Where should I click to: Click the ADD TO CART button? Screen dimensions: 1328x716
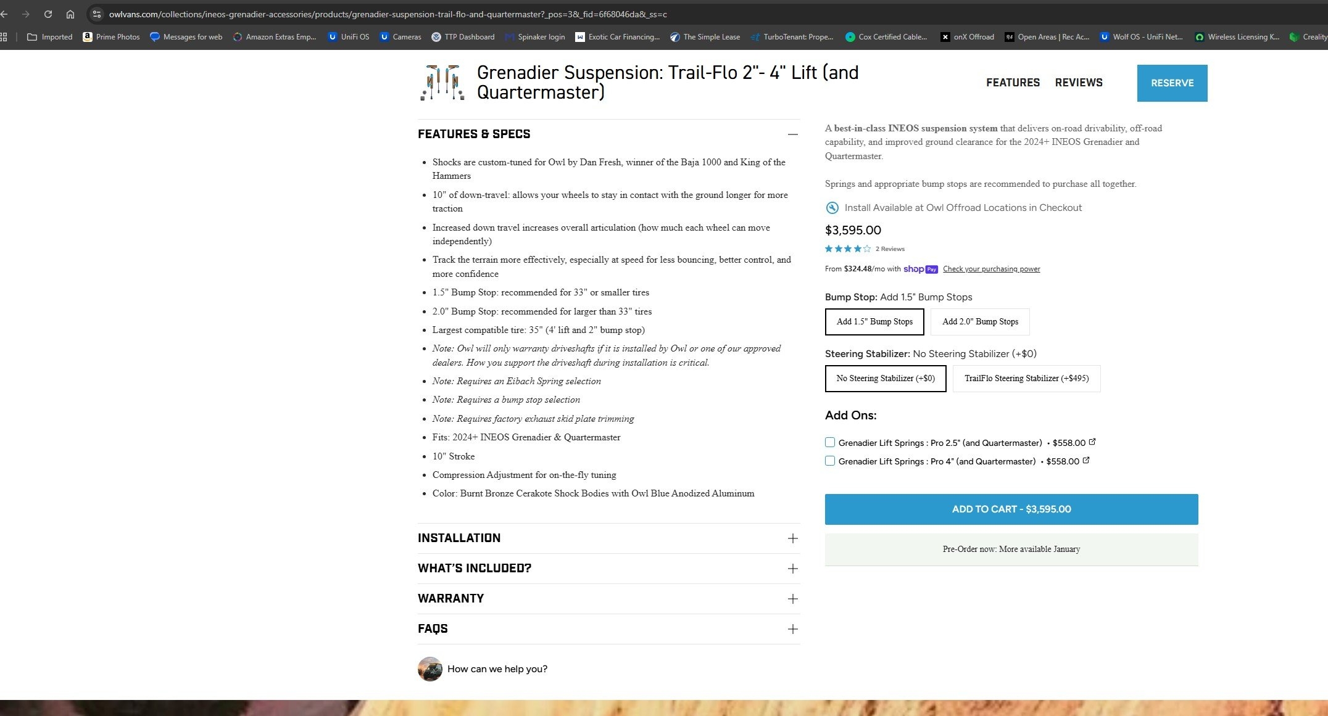pyautogui.click(x=1011, y=509)
